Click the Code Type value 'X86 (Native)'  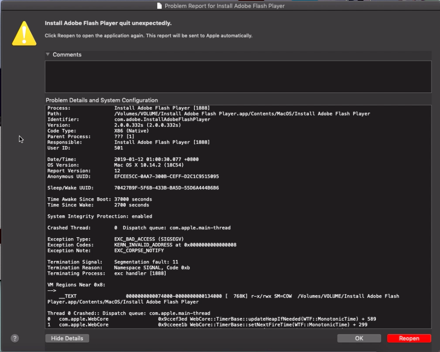[131, 131]
